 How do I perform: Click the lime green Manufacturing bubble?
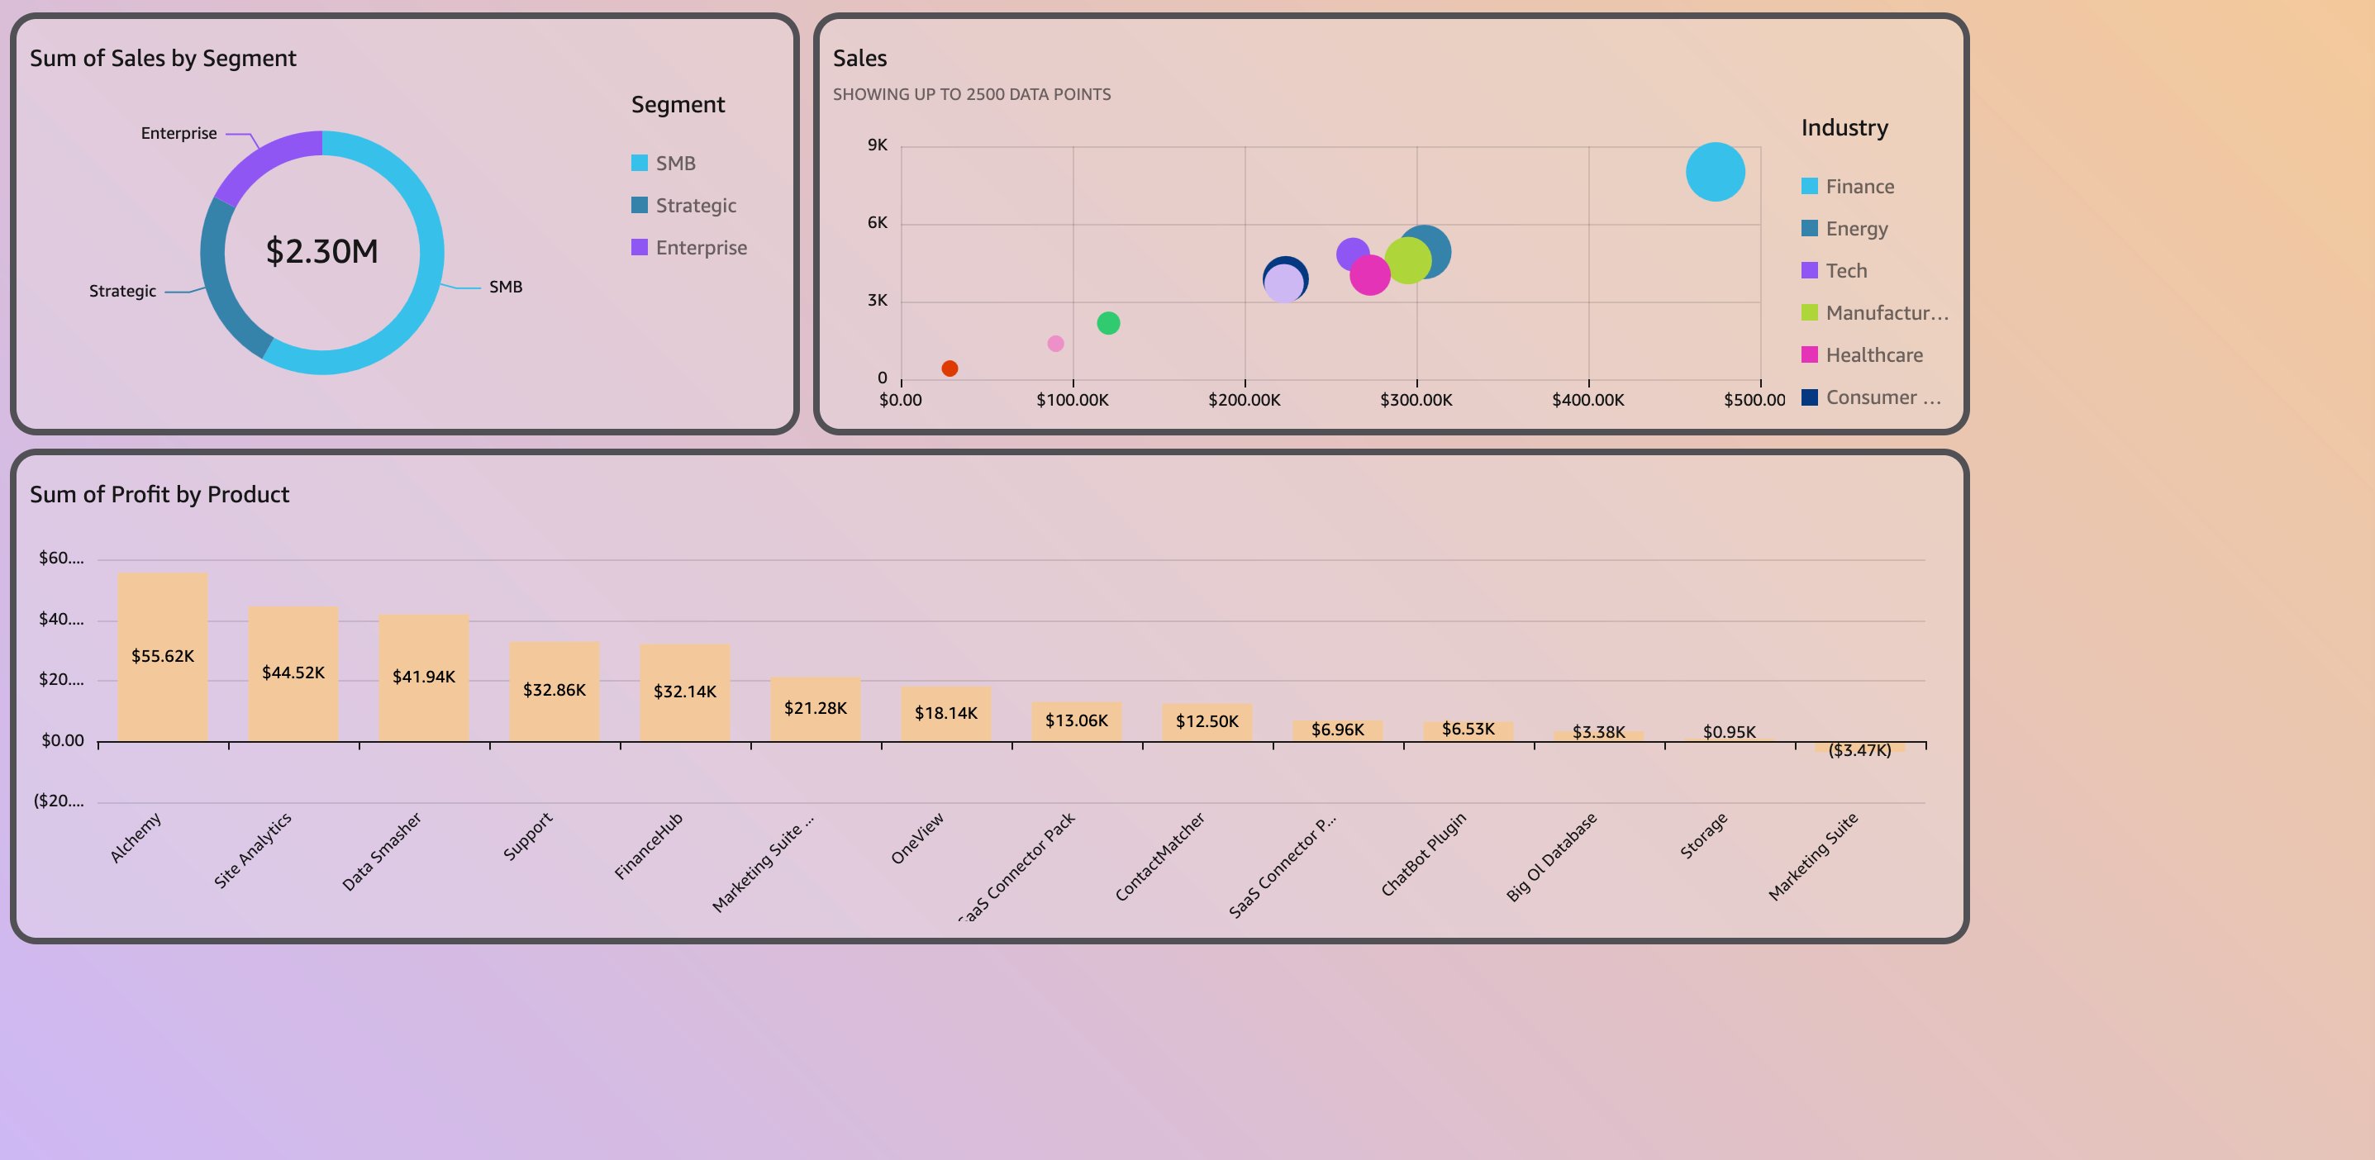point(1408,261)
